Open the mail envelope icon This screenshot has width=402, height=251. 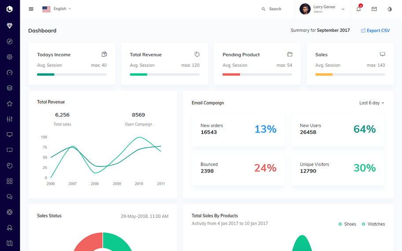(x=374, y=9)
